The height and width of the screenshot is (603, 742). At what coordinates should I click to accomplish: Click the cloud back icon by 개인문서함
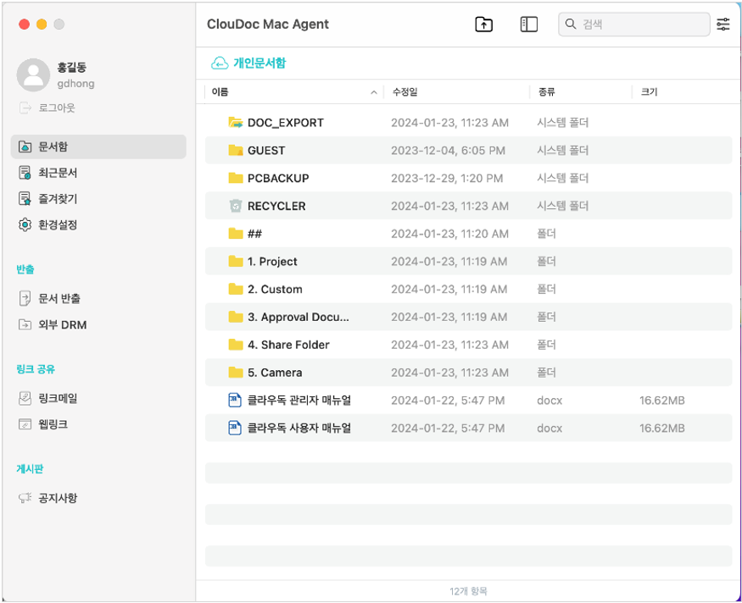(x=219, y=63)
